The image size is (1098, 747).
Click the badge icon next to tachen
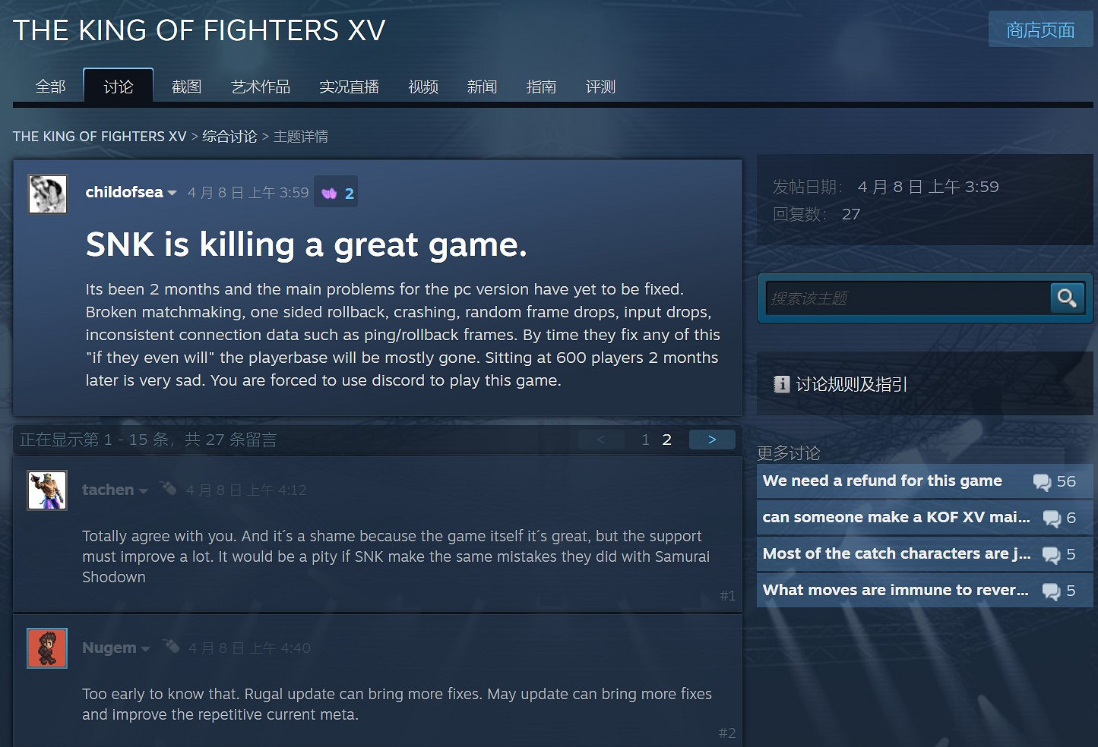coord(168,487)
